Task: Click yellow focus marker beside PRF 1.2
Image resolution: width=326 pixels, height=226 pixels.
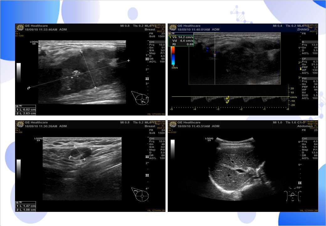Action: click(x=301, y=69)
